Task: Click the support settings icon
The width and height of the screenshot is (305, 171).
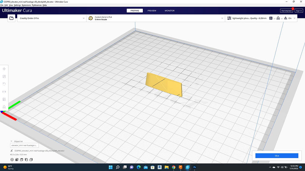Action: click(278, 18)
